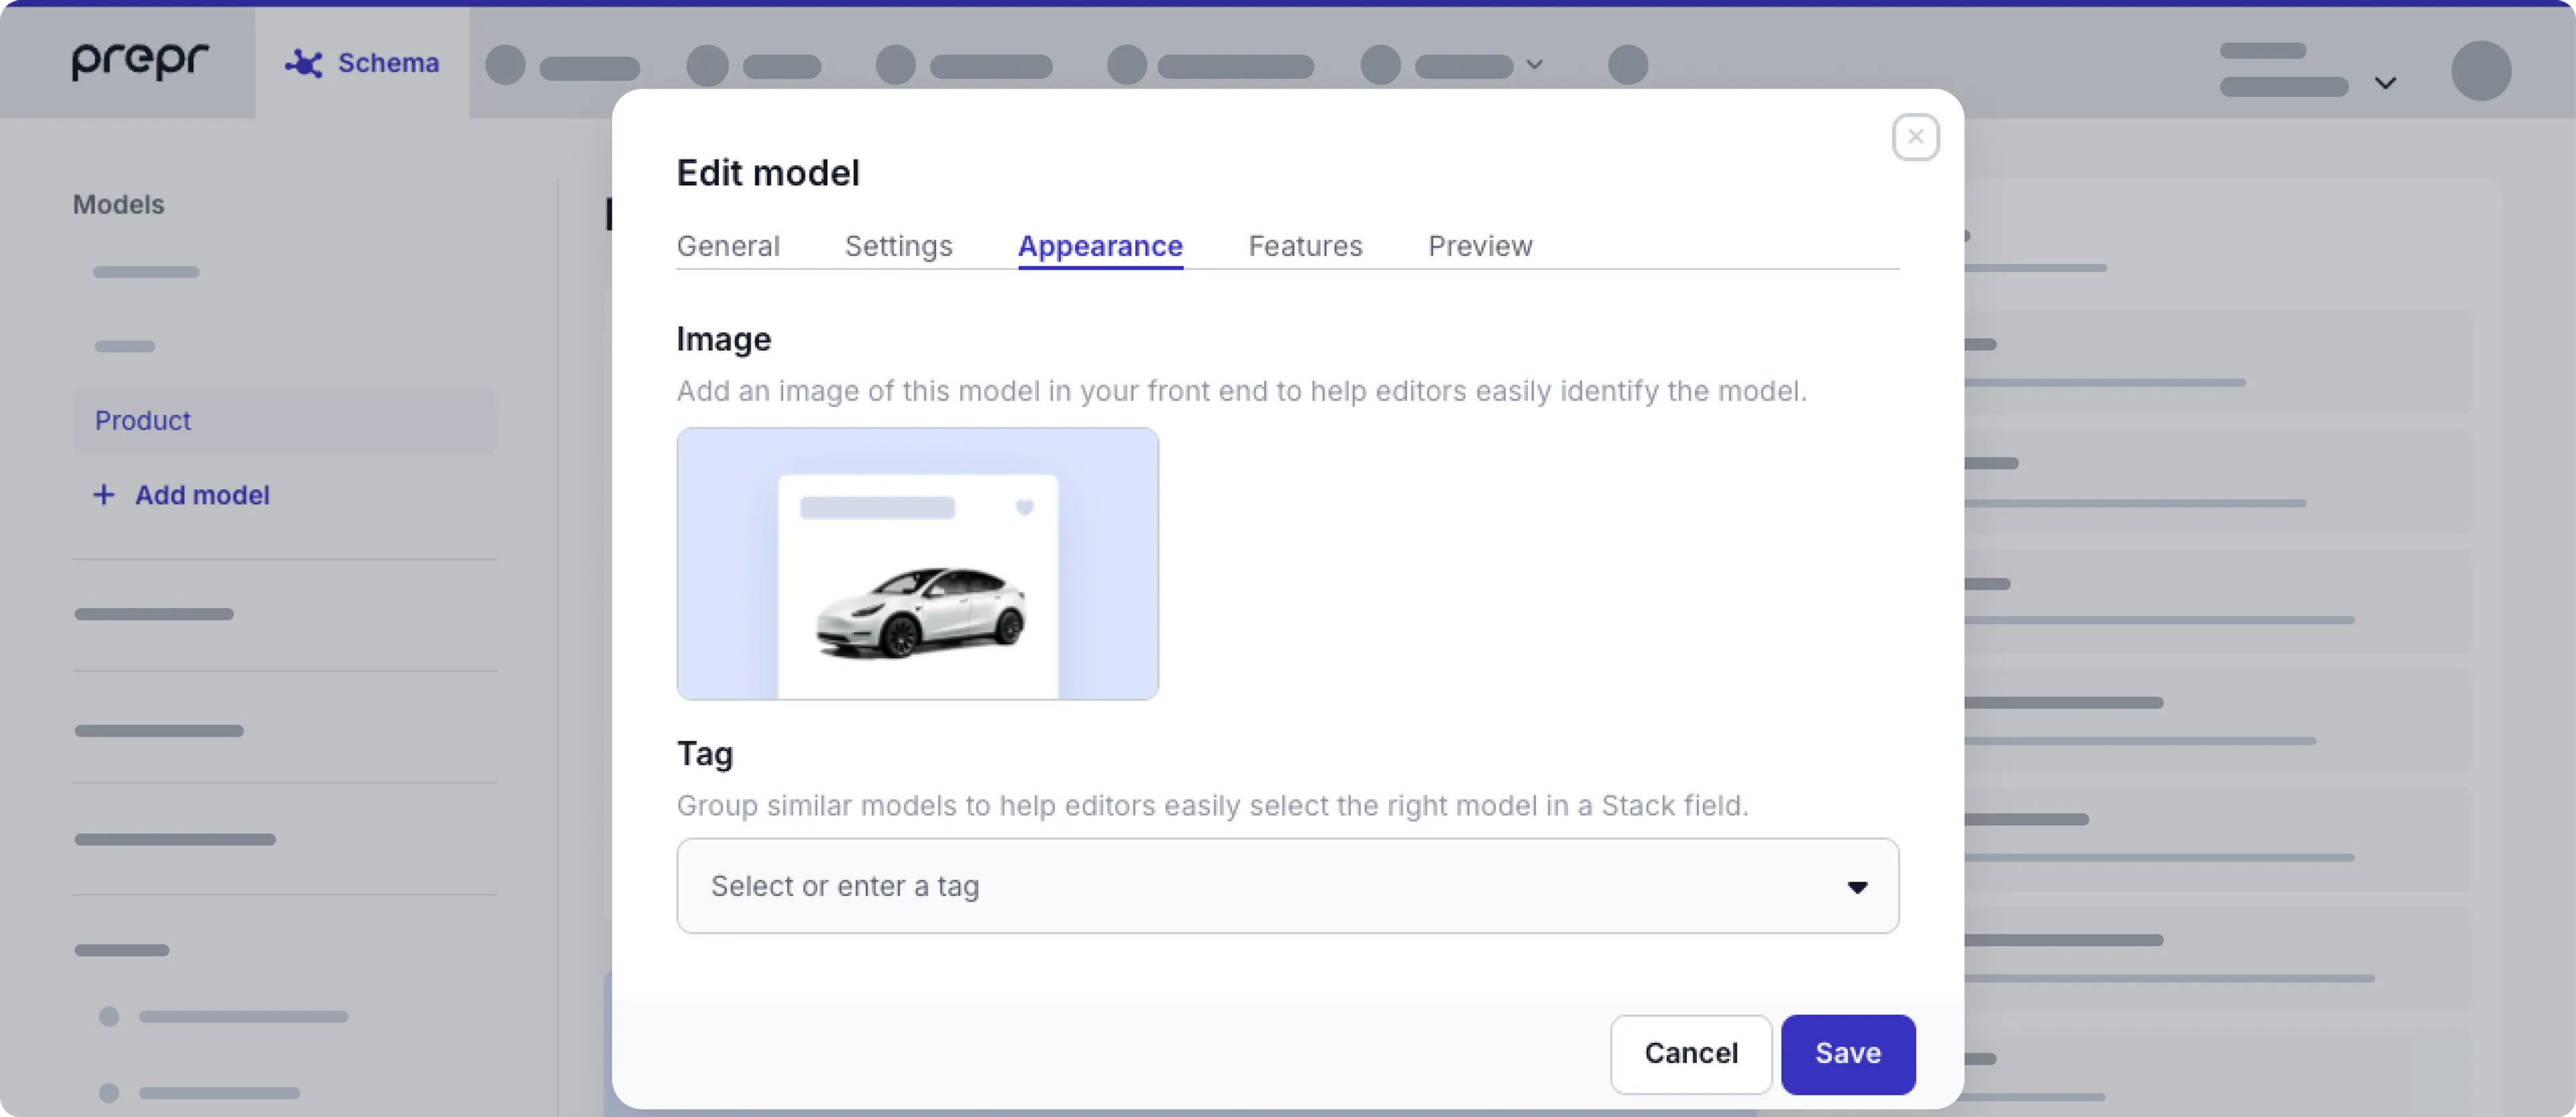Add a new model from the sidebar
The image size is (2576, 1117).
pyautogui.click(x=202, y=495)
